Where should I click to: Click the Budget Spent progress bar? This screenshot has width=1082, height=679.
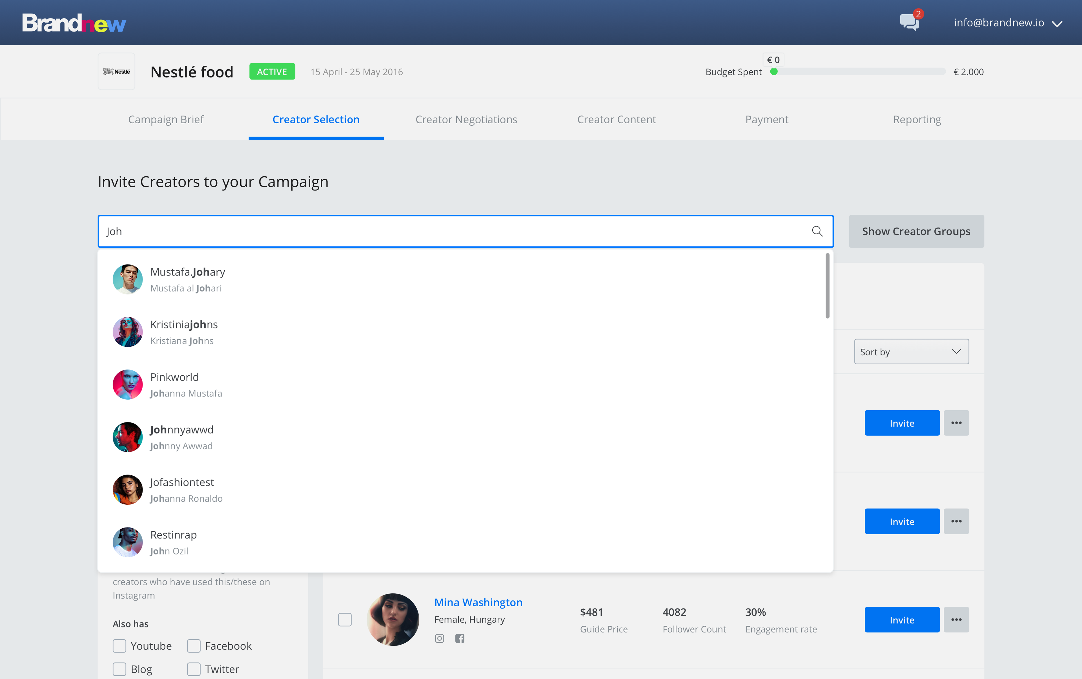[858, 72]
